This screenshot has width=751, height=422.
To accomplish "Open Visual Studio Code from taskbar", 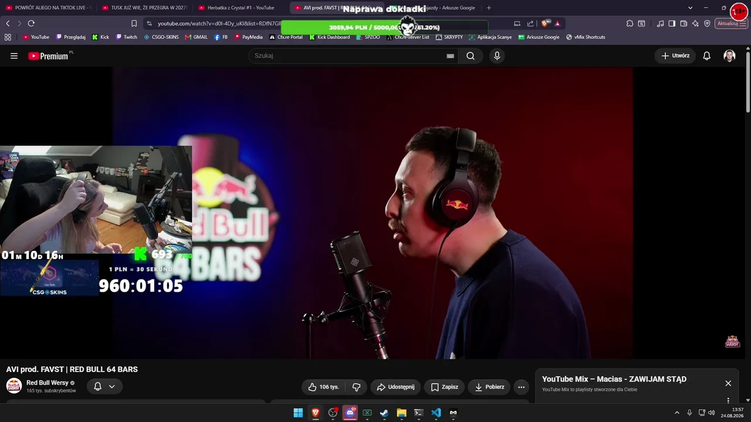I will 436,413.
